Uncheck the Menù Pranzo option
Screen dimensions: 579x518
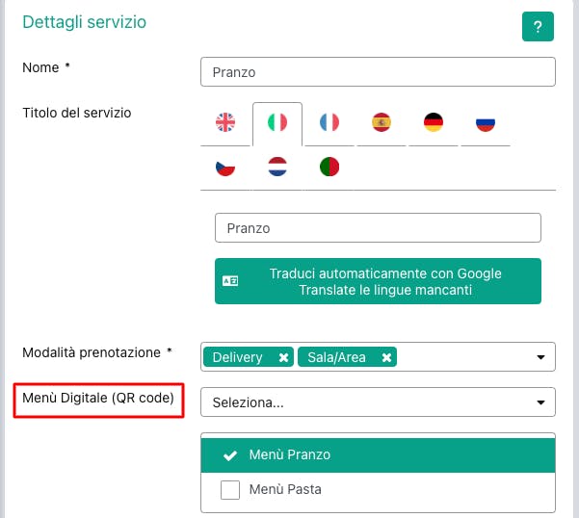378,454
